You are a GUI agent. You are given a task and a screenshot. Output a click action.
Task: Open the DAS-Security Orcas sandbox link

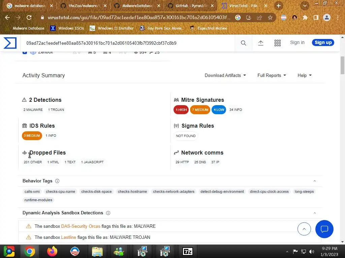point(81,226)
